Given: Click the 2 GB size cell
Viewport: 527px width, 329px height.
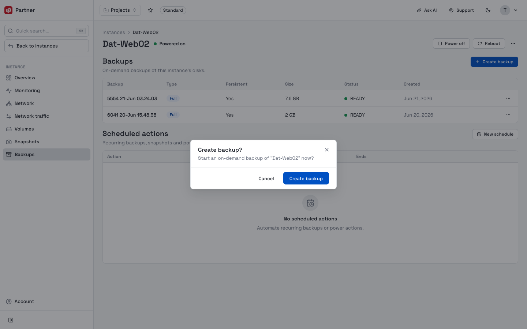Looking at the screenshot, I should point(290,115).
